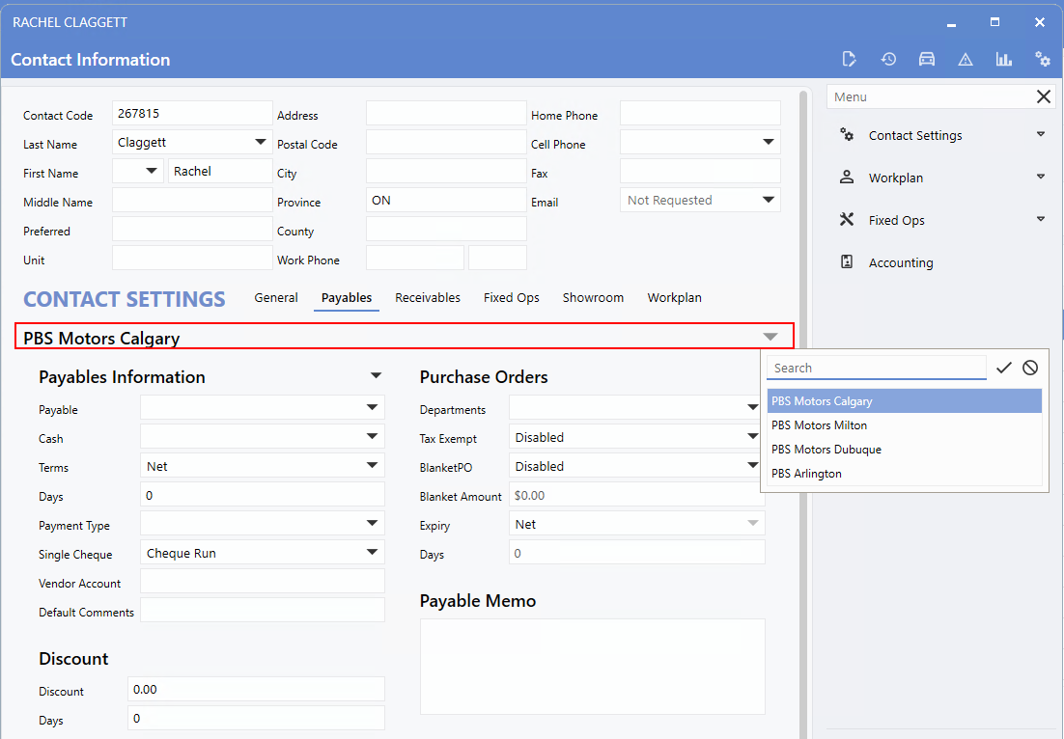Click the Payable Memo text area

point(593,667)
